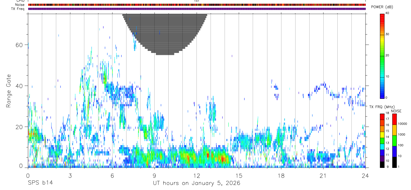Click the Noise color strip above the plot

[197, 5]
